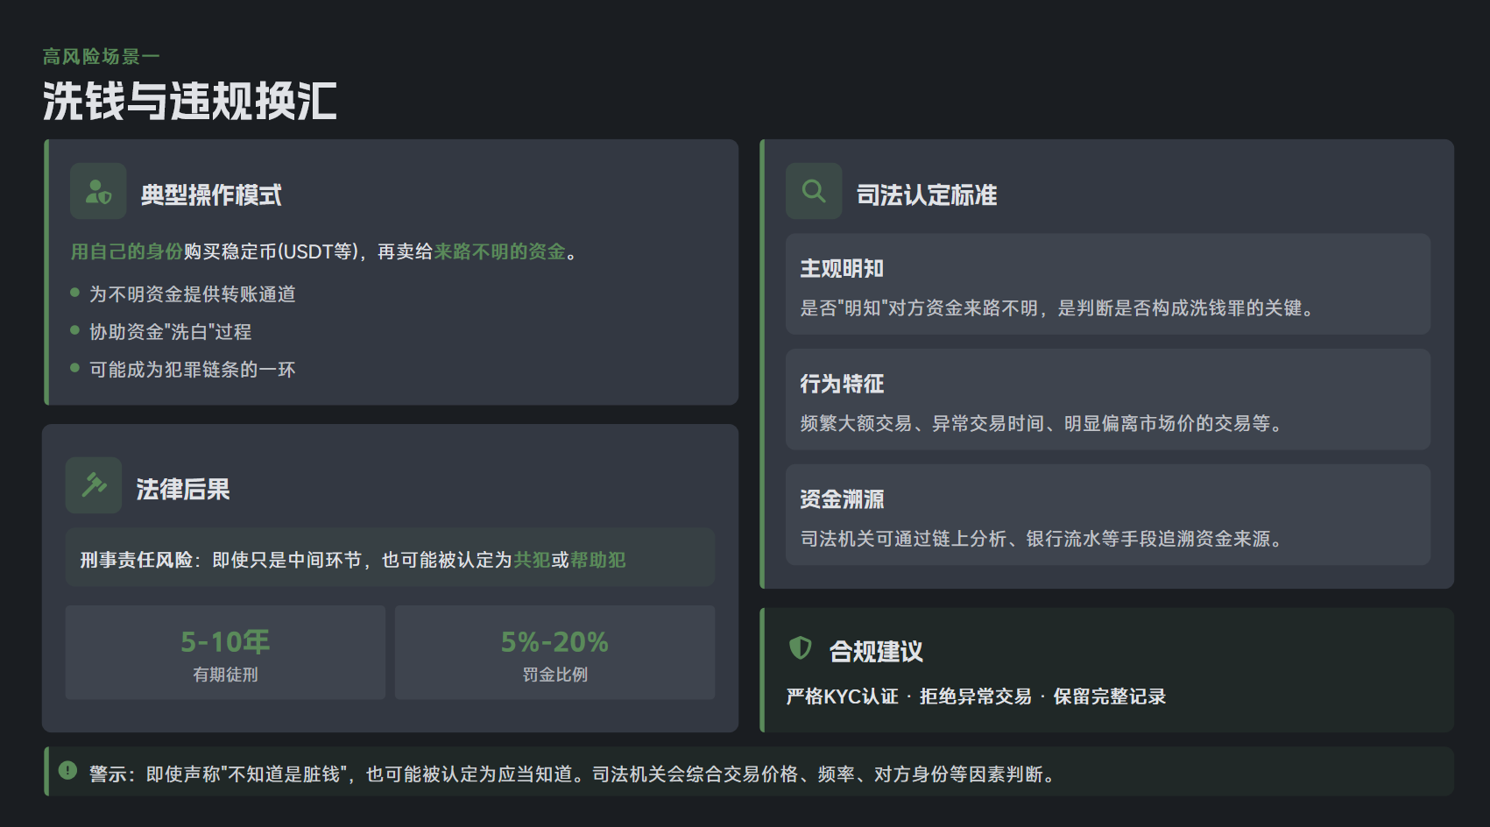Click the green 共犯 highlighted word
1490x827 pixels.
pyautogui.click(x=532, y=560)
